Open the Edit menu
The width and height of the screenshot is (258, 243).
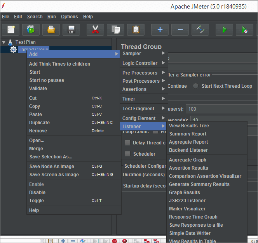18,17
